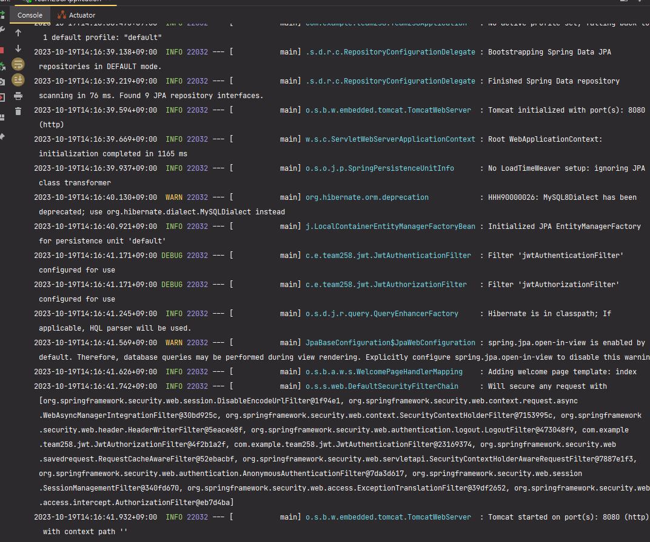Click 'class transformer' continuation line

(75, 183)
